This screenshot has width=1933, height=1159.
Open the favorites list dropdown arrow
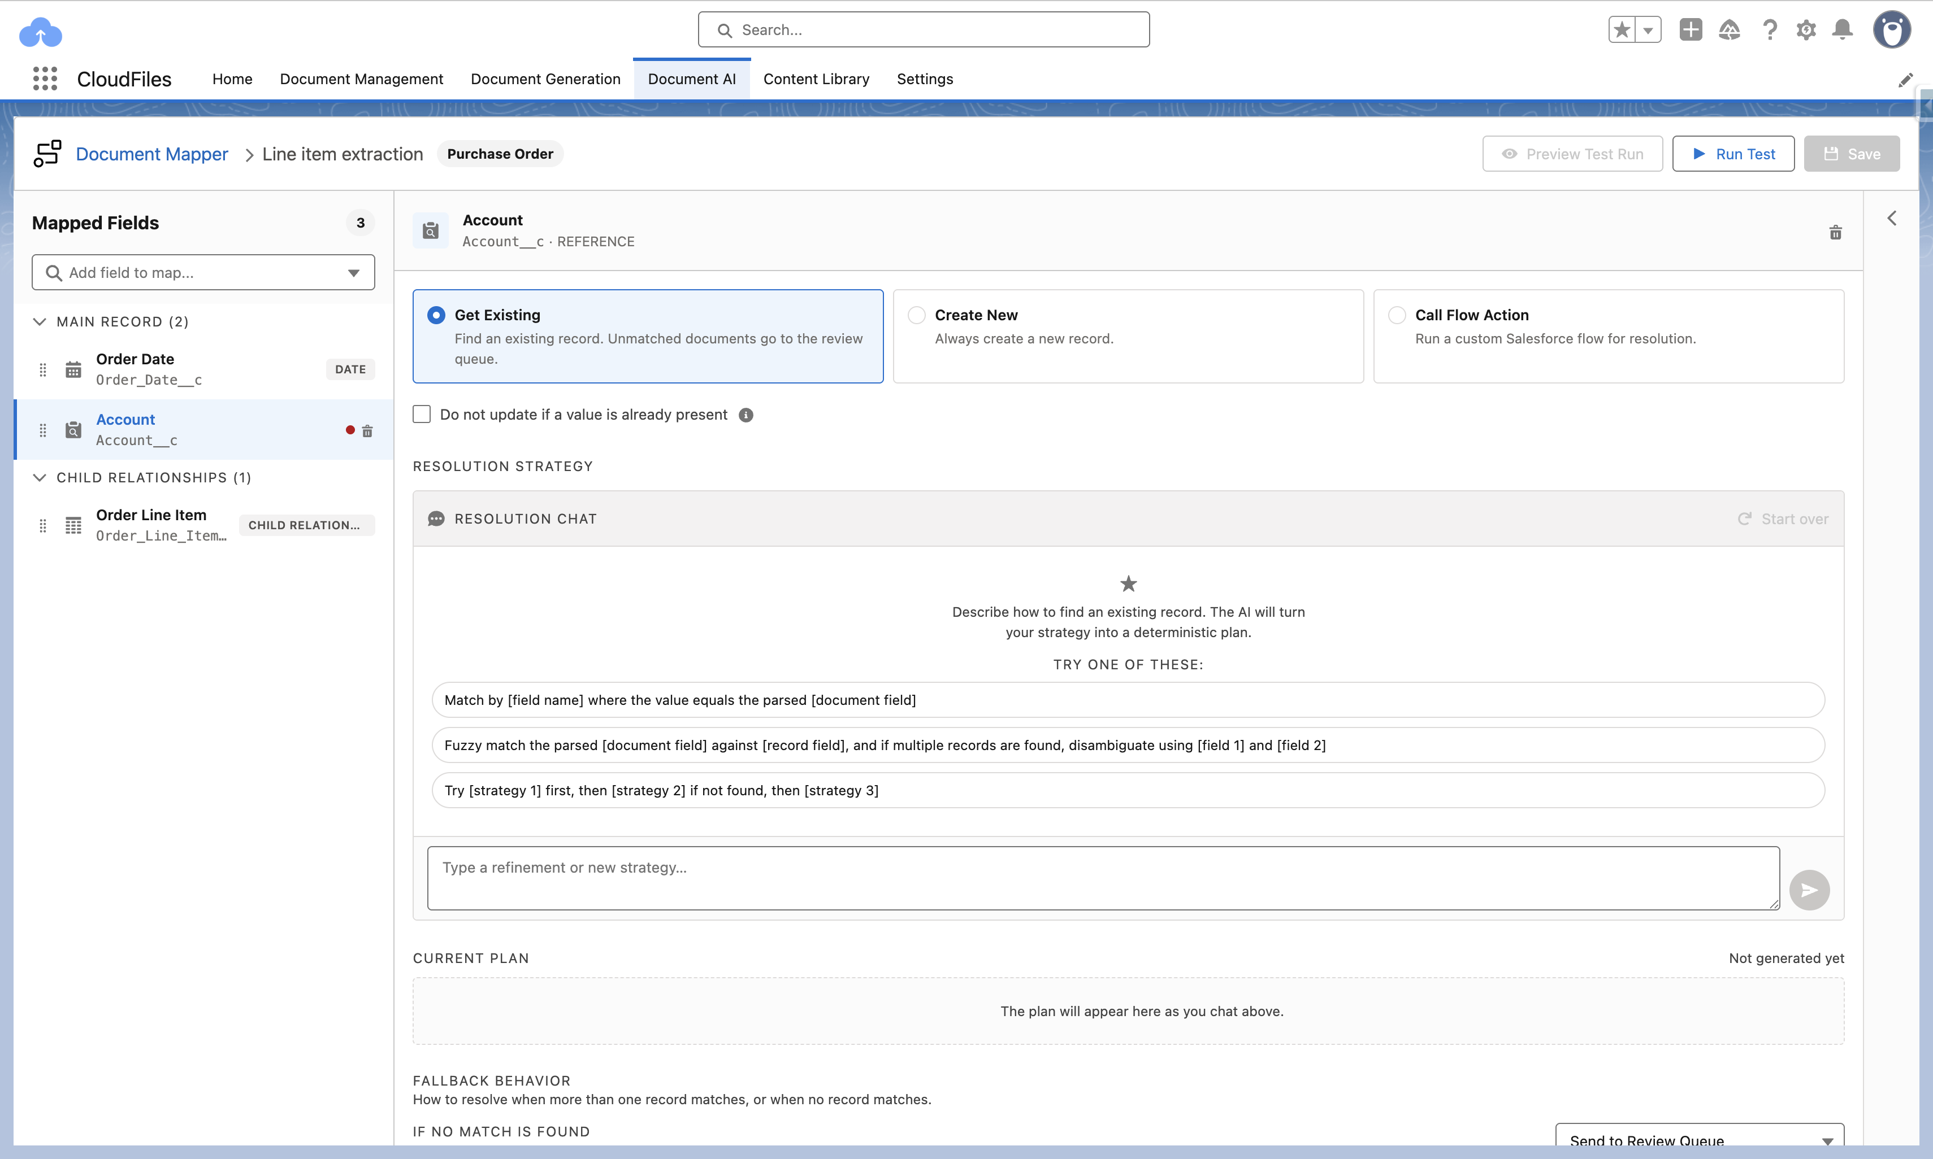(x=1648, y=30)
